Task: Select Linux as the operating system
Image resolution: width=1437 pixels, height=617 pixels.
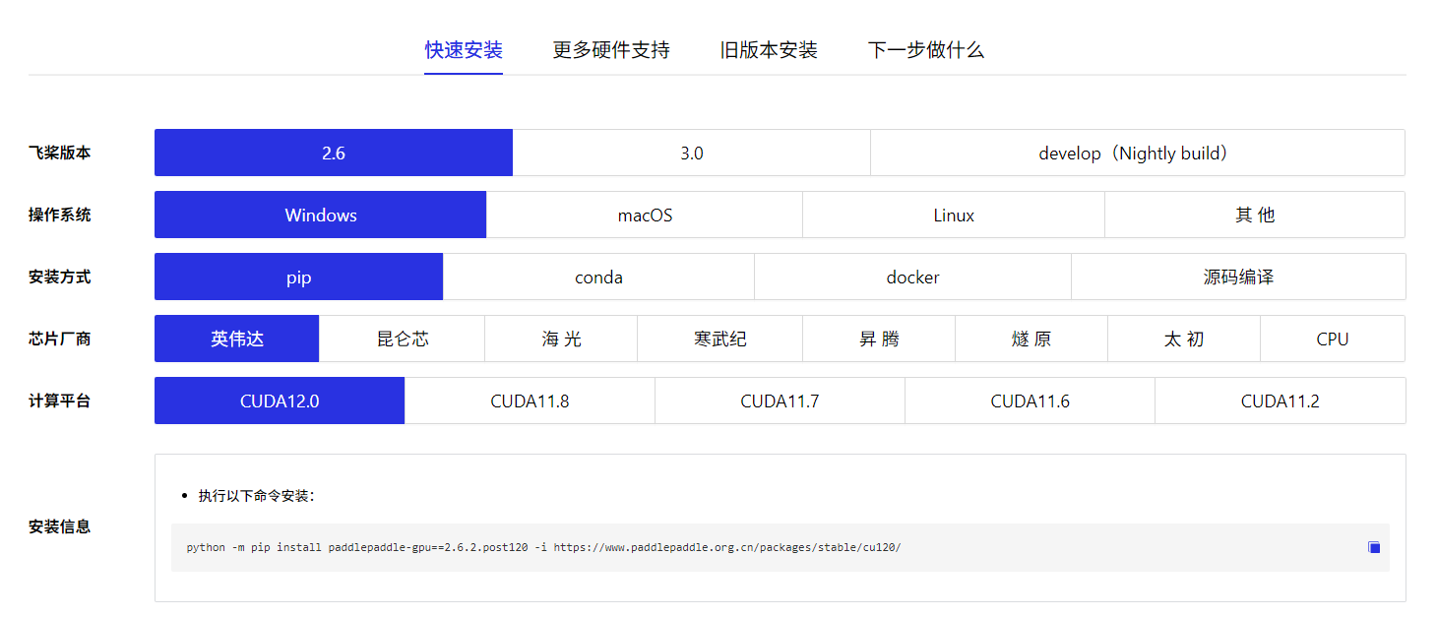Action: (x=954, y=215)
